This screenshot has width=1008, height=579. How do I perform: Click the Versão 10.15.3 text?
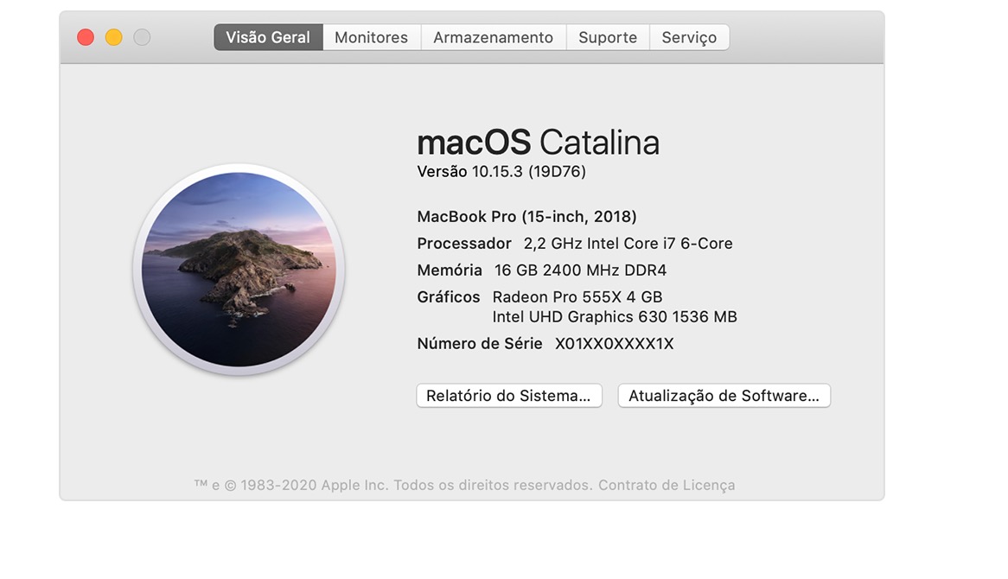(x=501, y=172)
